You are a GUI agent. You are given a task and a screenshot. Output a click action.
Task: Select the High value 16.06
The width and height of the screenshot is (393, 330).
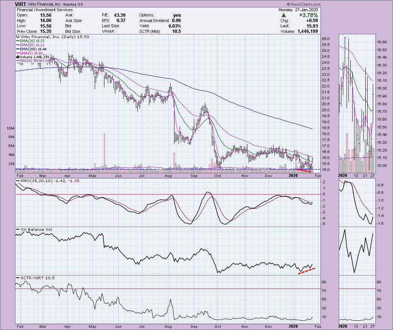[46, 21]
